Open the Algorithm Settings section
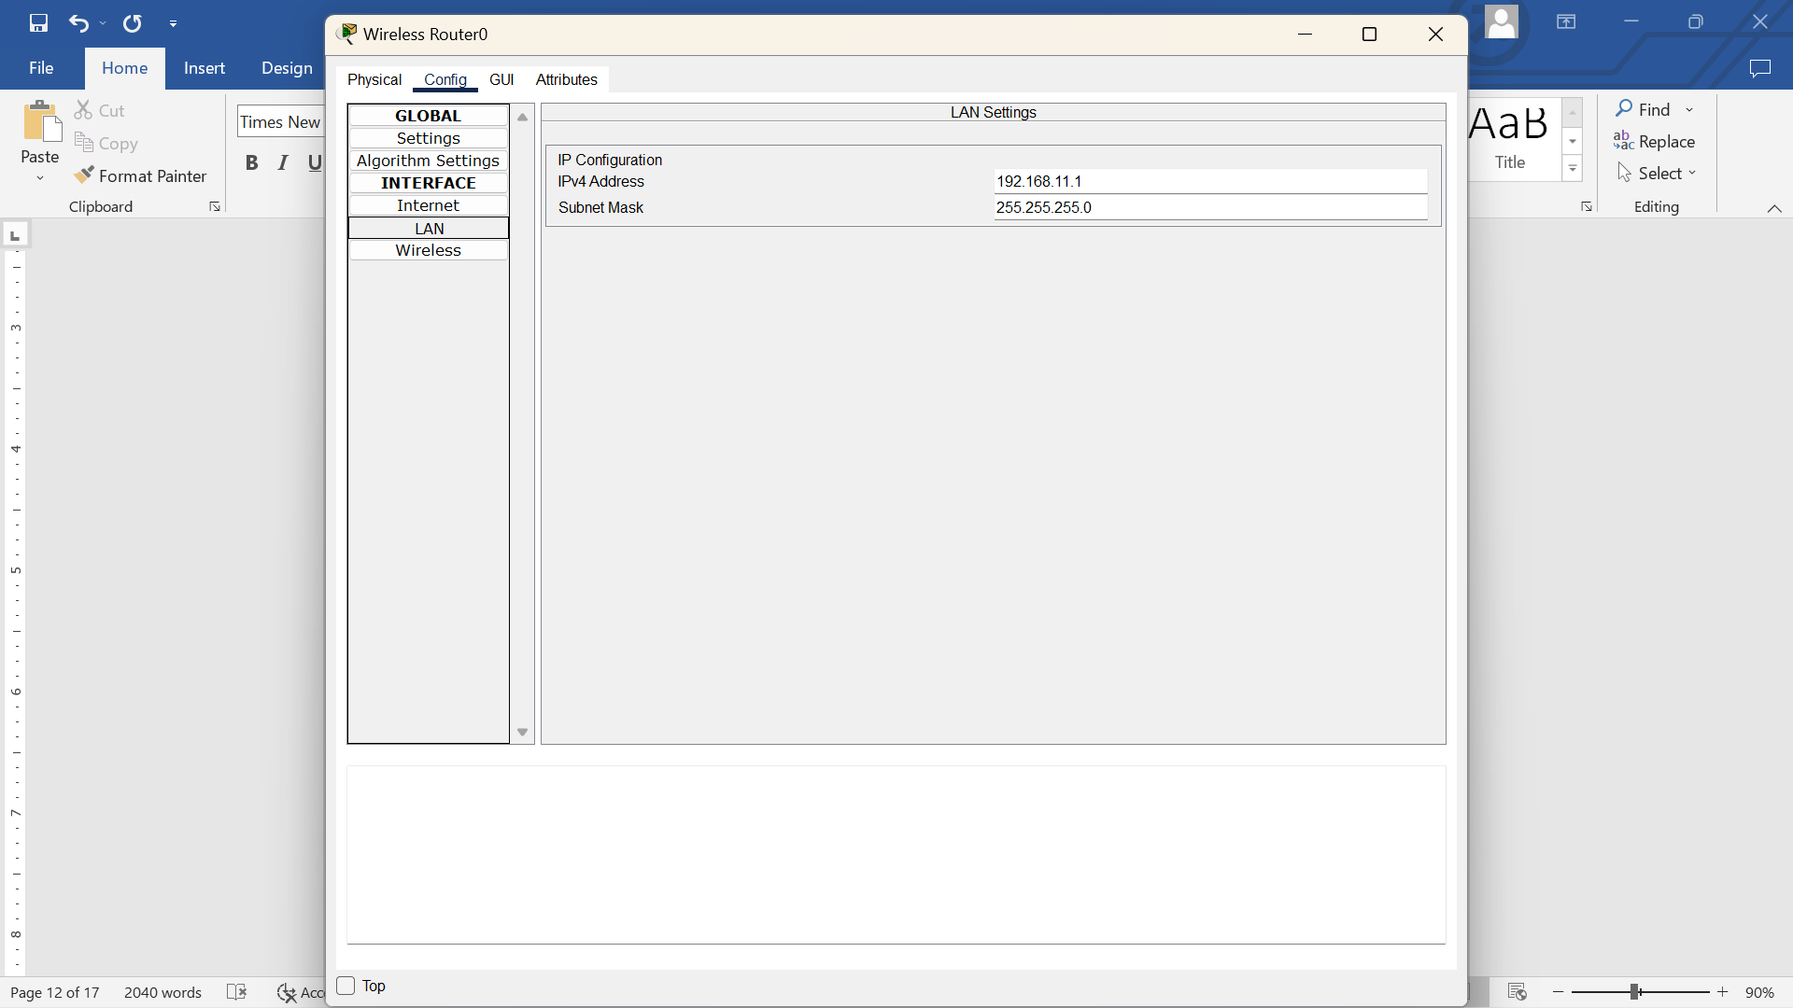This screenshot has height=1008, width=1793. (x=428, y=161)
